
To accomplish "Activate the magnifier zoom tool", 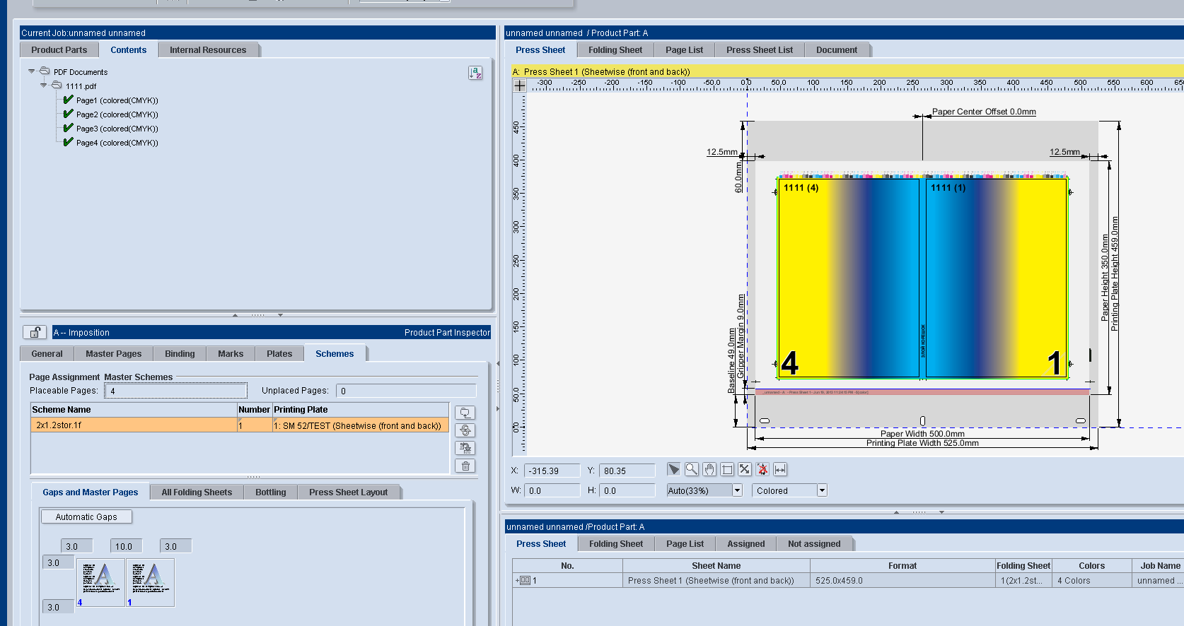I will pos(692,470).
